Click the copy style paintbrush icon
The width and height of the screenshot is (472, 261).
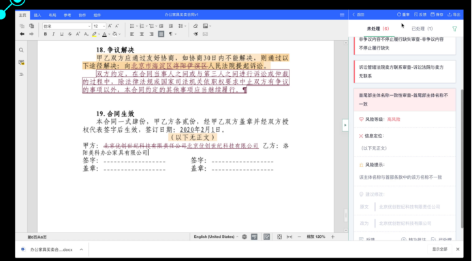tap(195, 34)
